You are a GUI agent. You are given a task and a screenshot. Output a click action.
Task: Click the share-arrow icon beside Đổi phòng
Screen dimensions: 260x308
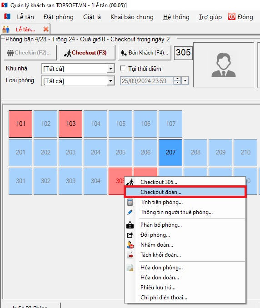click(x=130, y=235)
